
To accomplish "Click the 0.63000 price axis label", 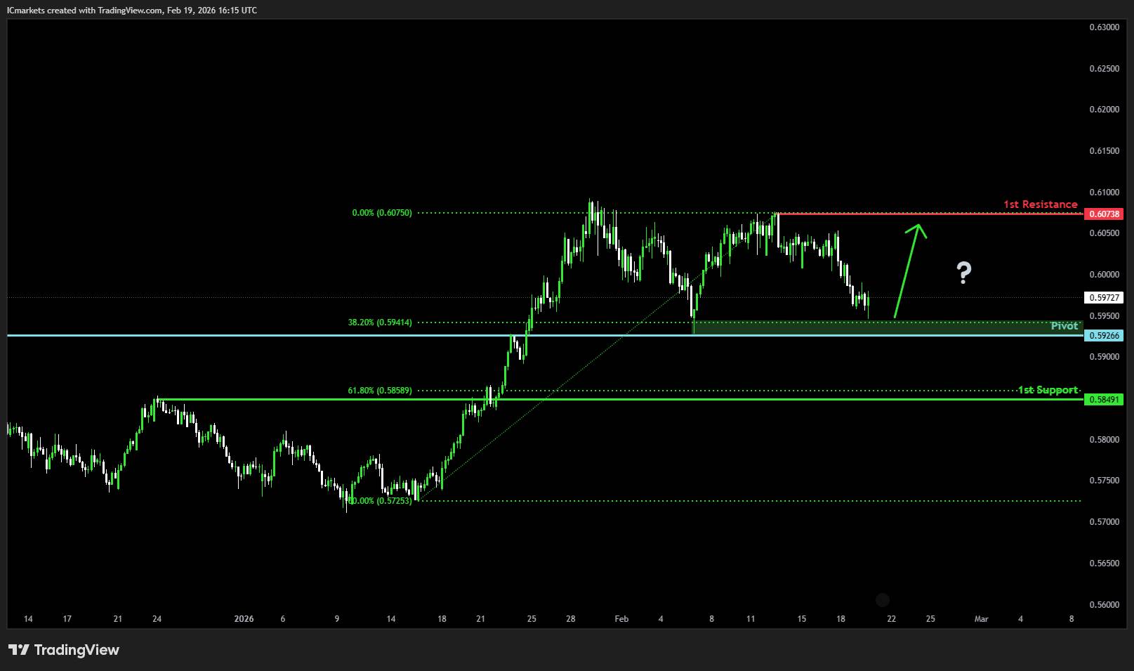I will point(1104,27).
